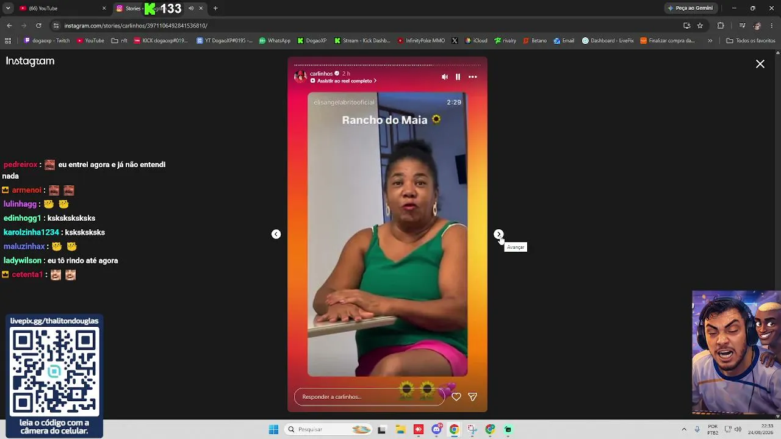
Task: Reload the Instagram page
Action: point(38,26)
